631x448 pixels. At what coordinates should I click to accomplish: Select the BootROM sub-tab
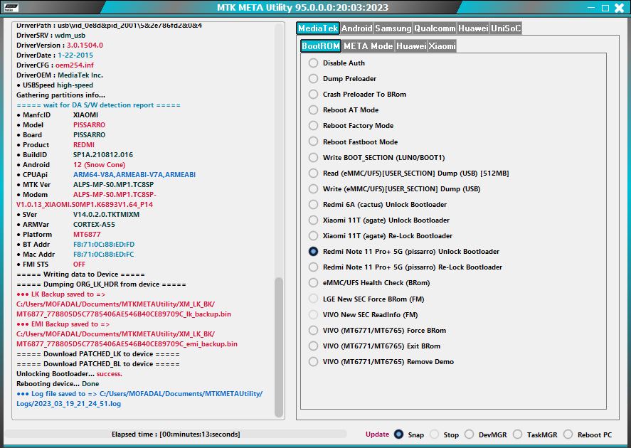coord(321,46)
